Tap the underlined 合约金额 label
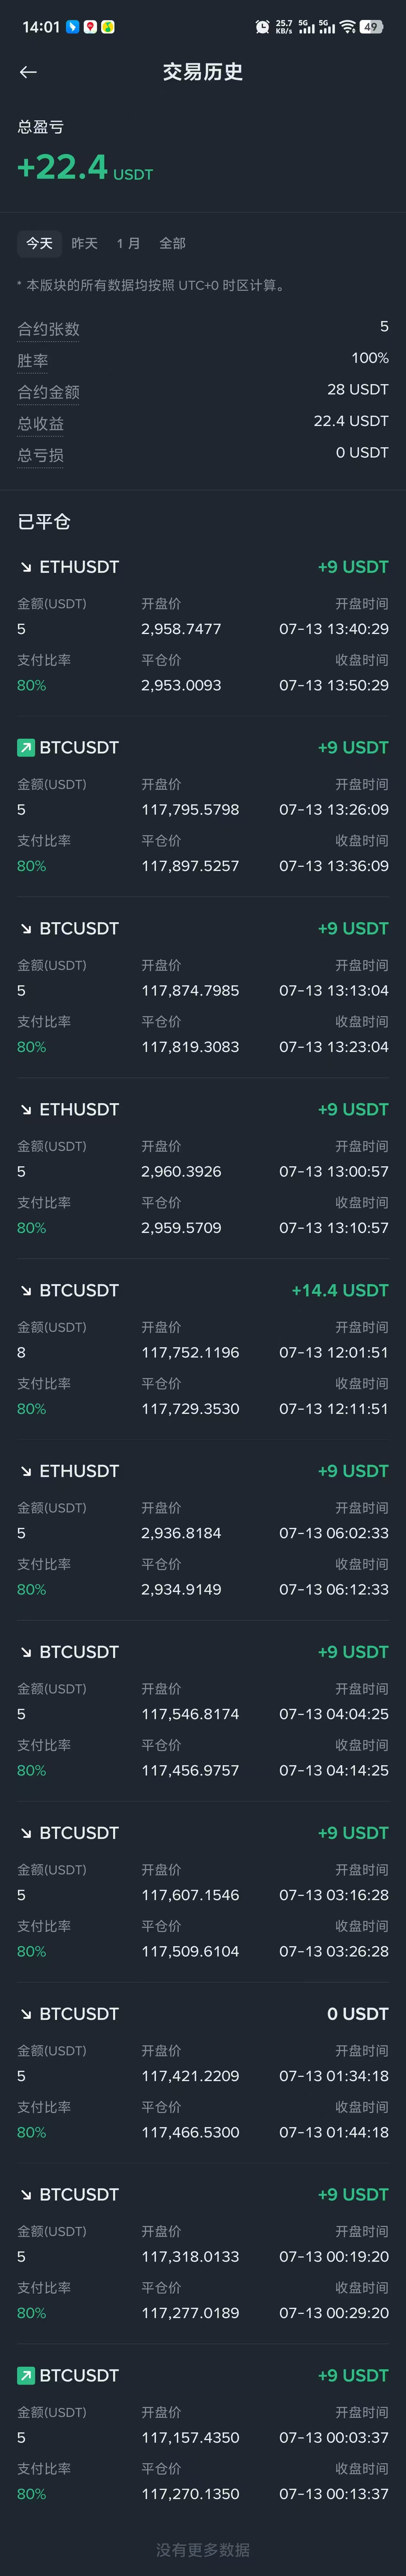 [48, 392]
